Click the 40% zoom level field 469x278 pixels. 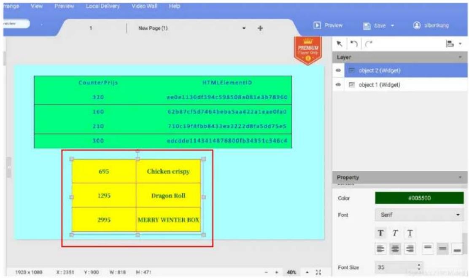(291, 273)
